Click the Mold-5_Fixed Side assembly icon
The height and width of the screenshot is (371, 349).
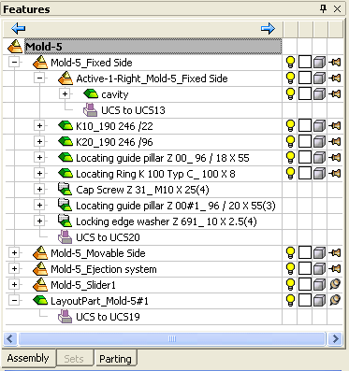coord(40,63)
